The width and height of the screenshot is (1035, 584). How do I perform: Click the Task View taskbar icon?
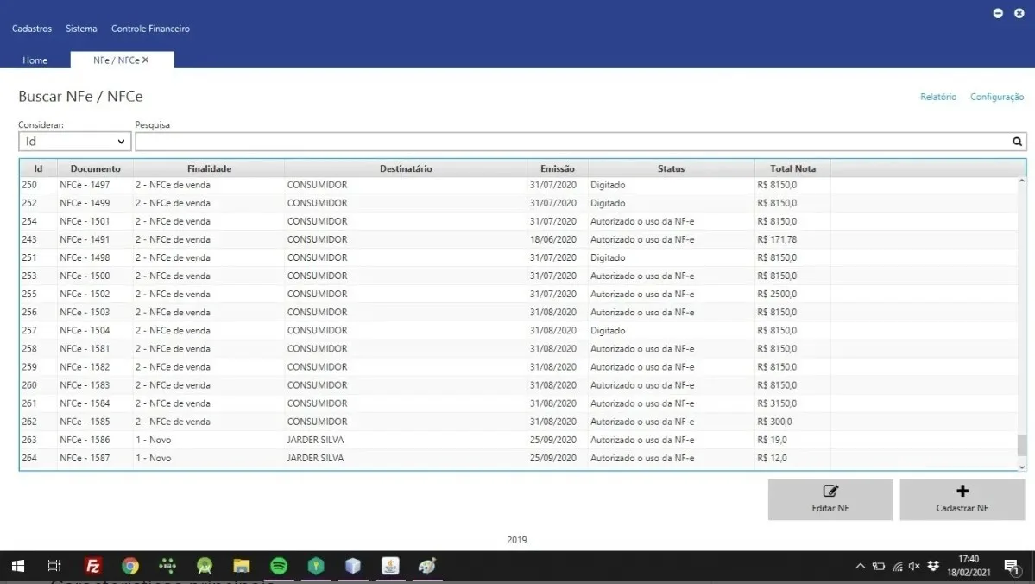(x=54, y=566)
